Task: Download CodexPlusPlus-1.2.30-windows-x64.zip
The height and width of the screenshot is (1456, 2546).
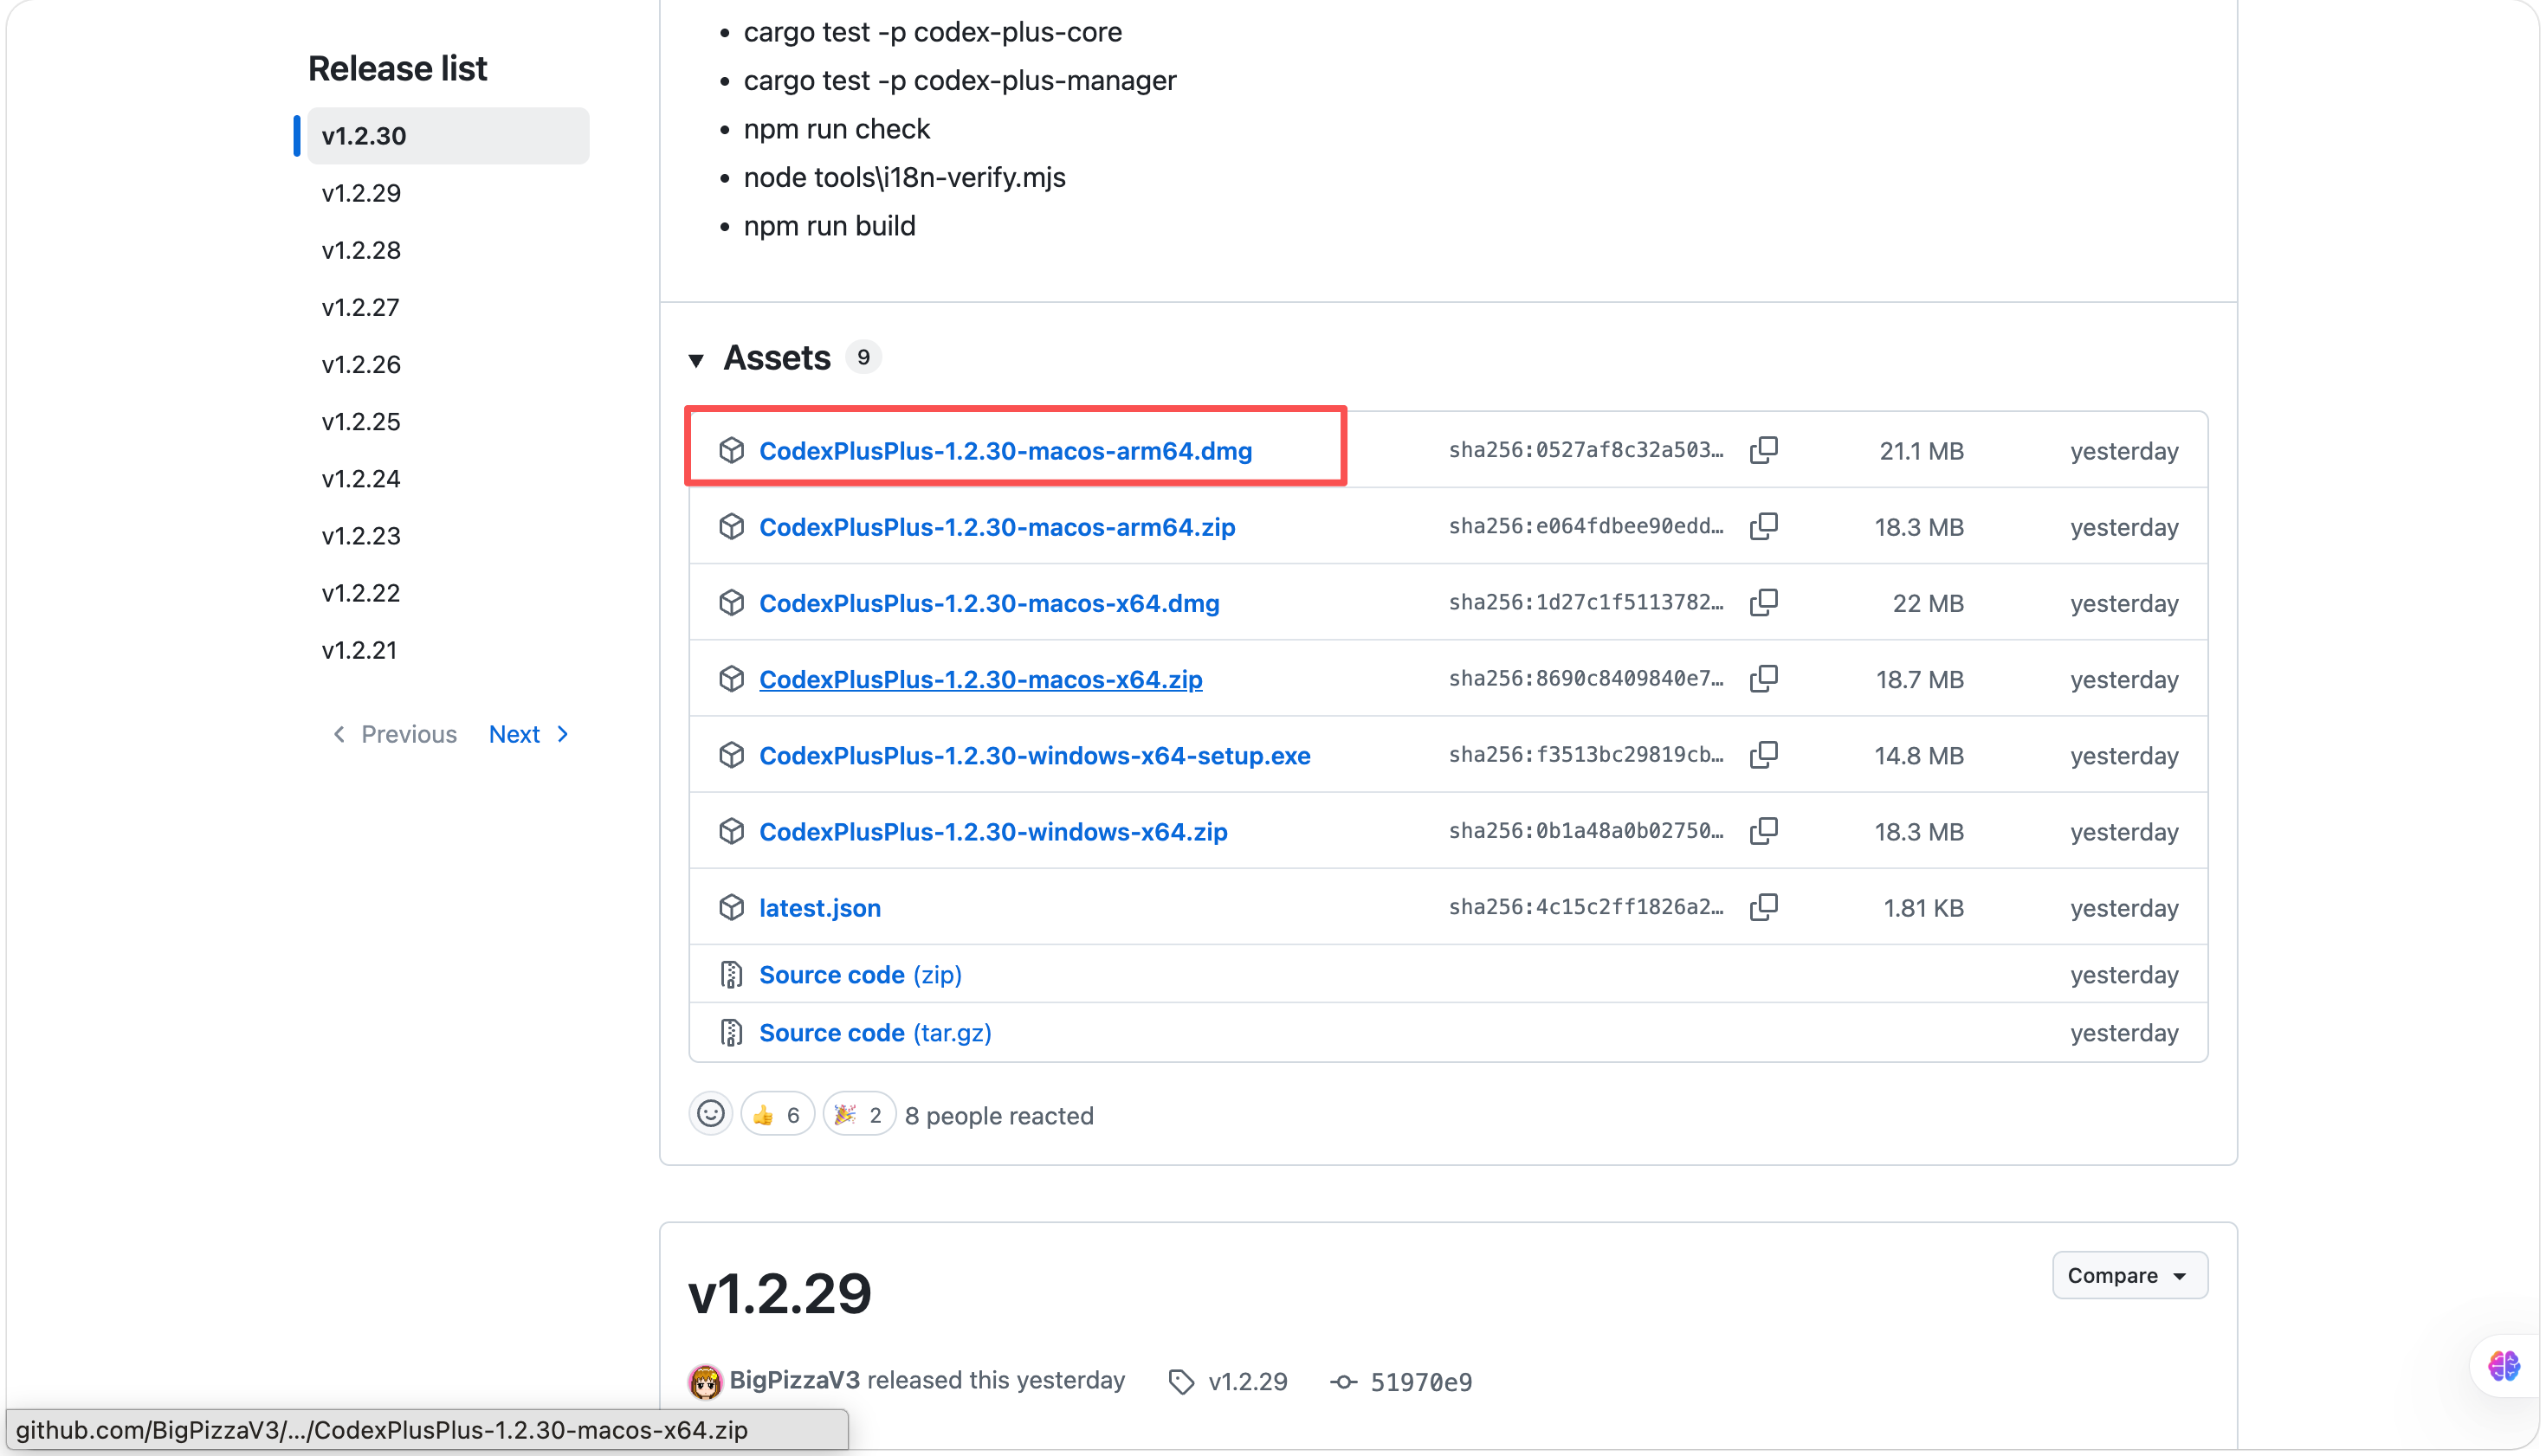Action: click(x=992, y=831)
